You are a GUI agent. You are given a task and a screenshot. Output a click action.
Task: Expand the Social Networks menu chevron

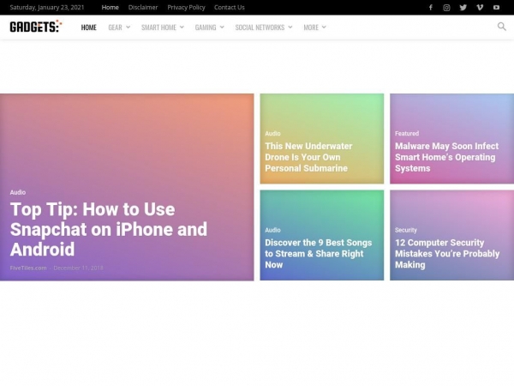click(x=290, y=27)
